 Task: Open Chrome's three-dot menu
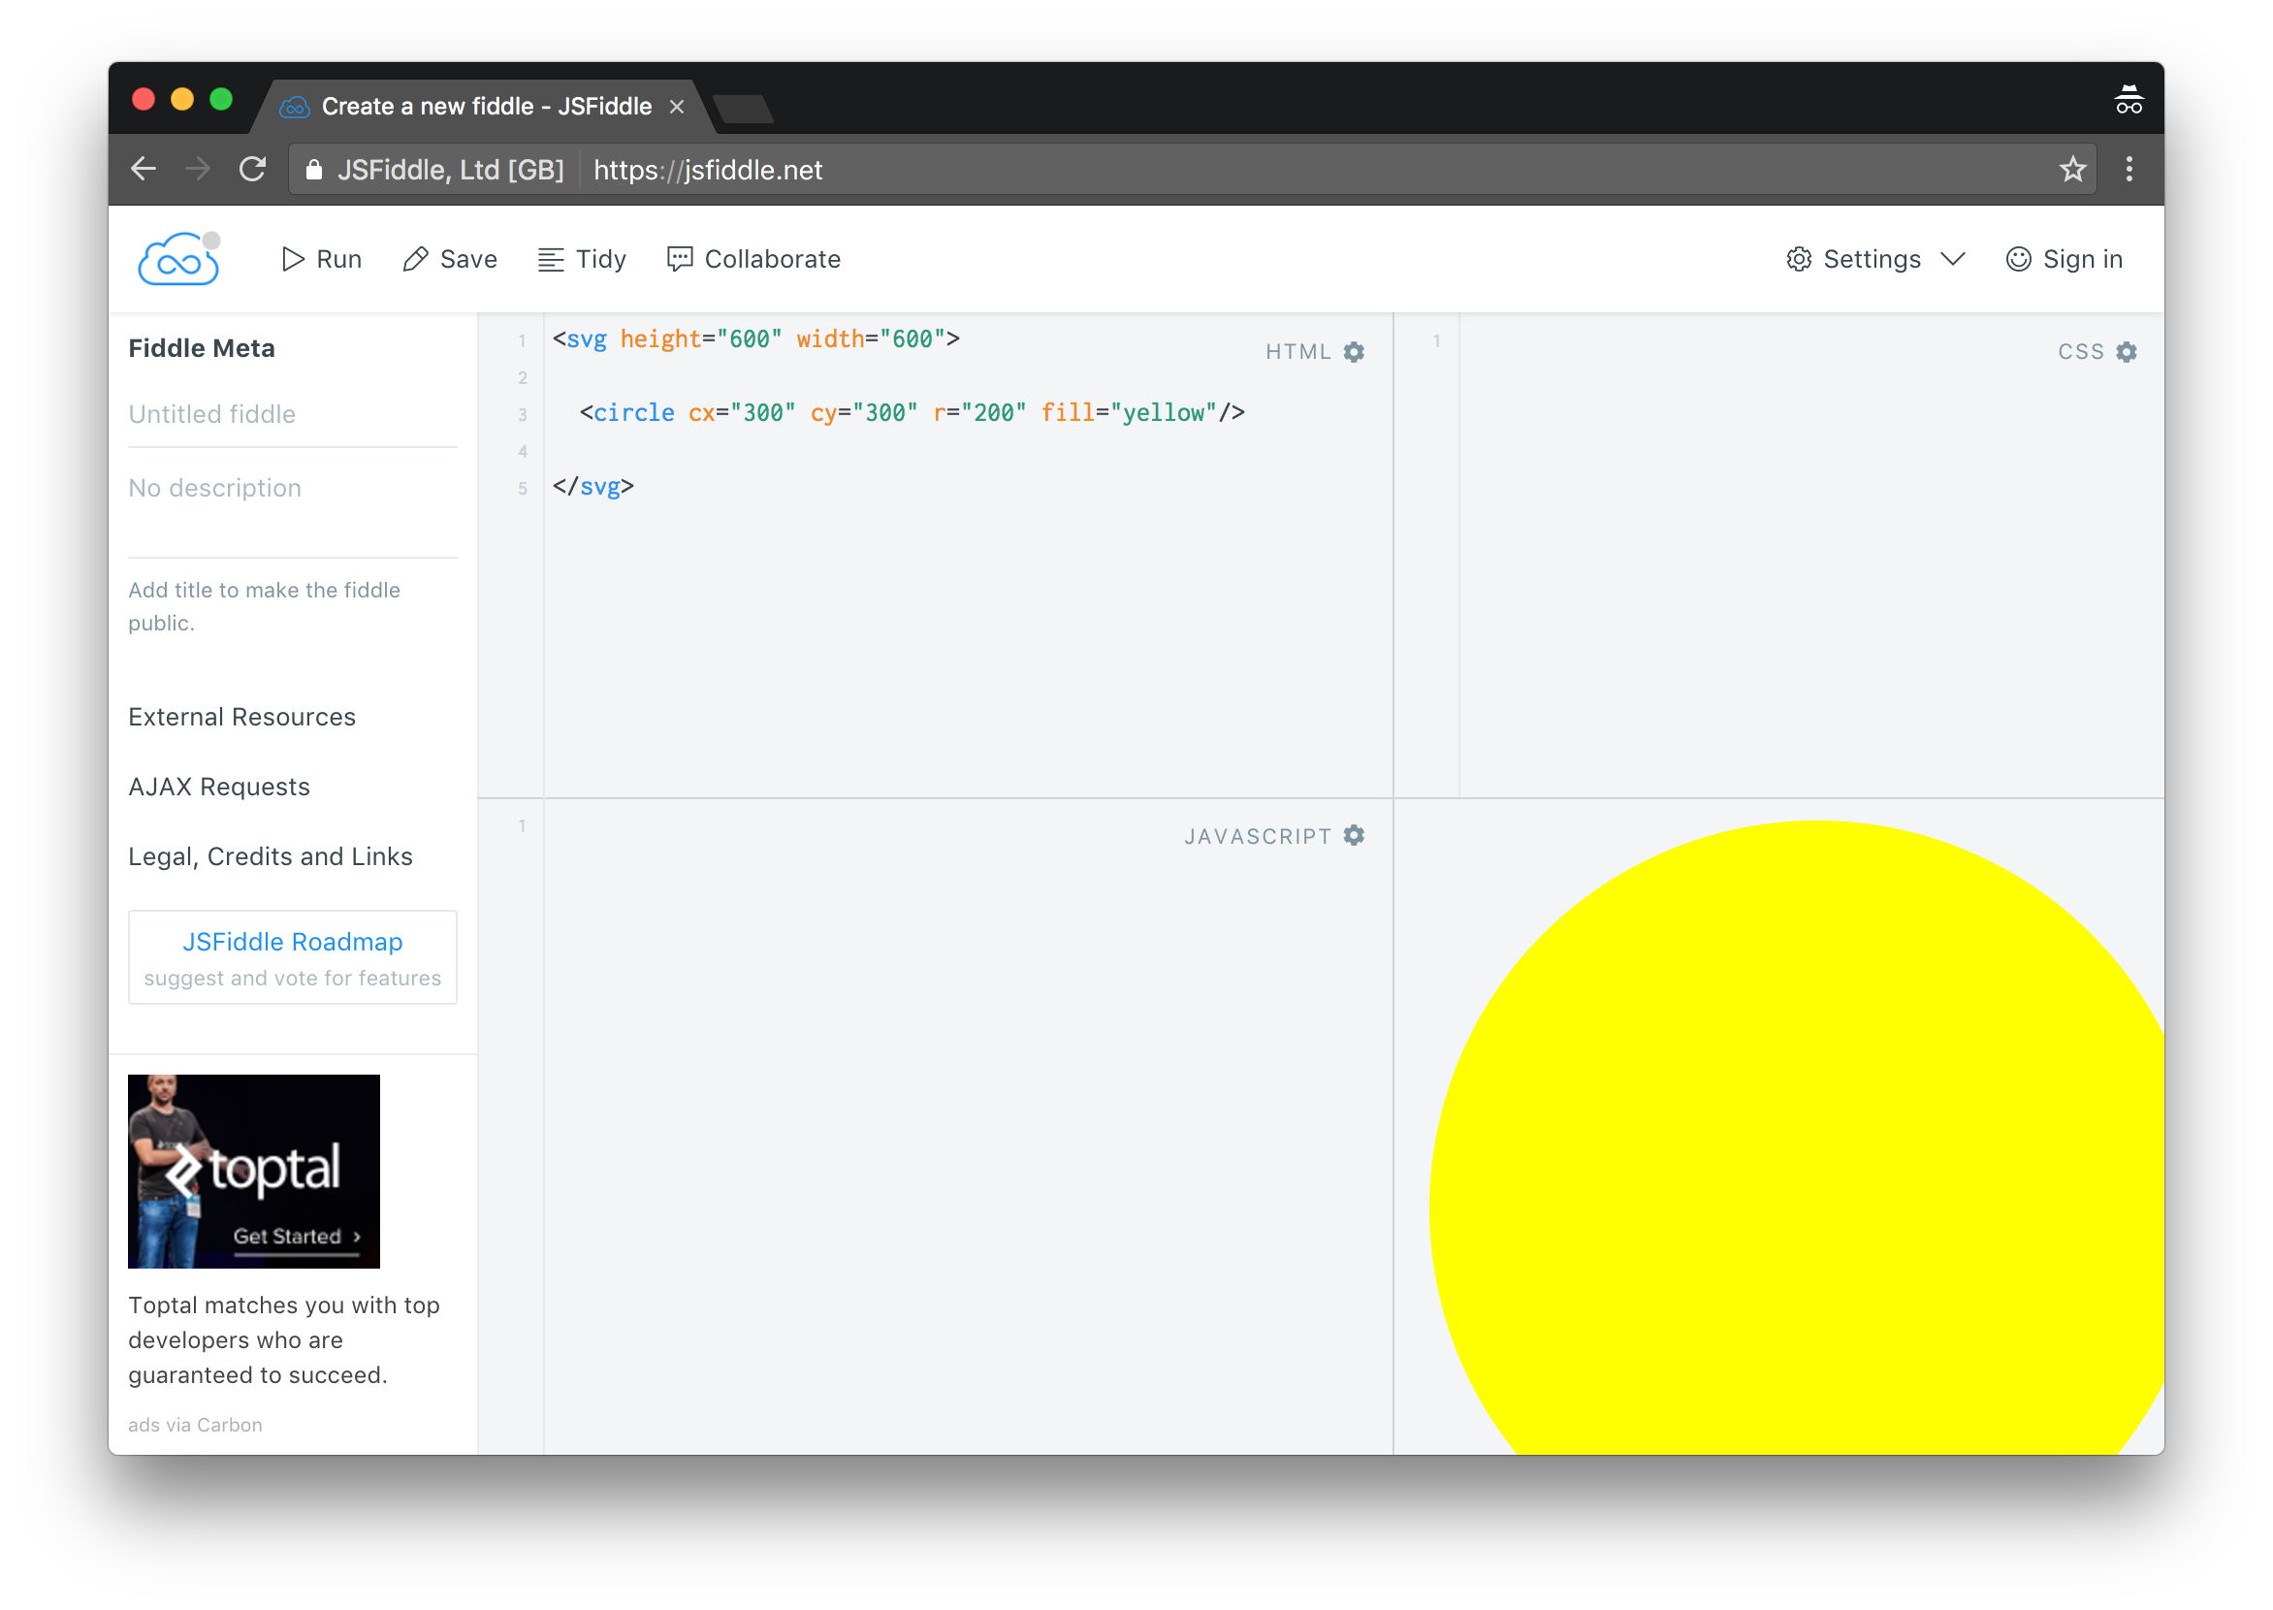(2129, 170)
